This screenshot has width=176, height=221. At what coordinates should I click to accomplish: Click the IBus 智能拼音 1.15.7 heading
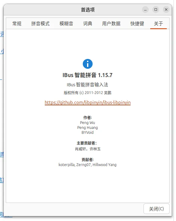[x=88, y=75]
